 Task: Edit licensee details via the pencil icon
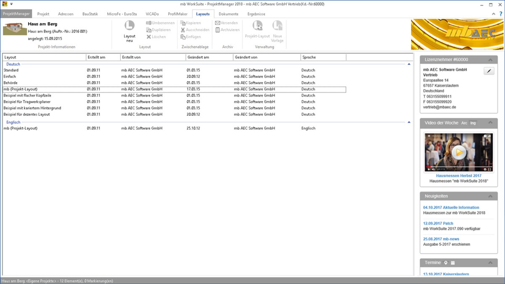tap(489, 71)
